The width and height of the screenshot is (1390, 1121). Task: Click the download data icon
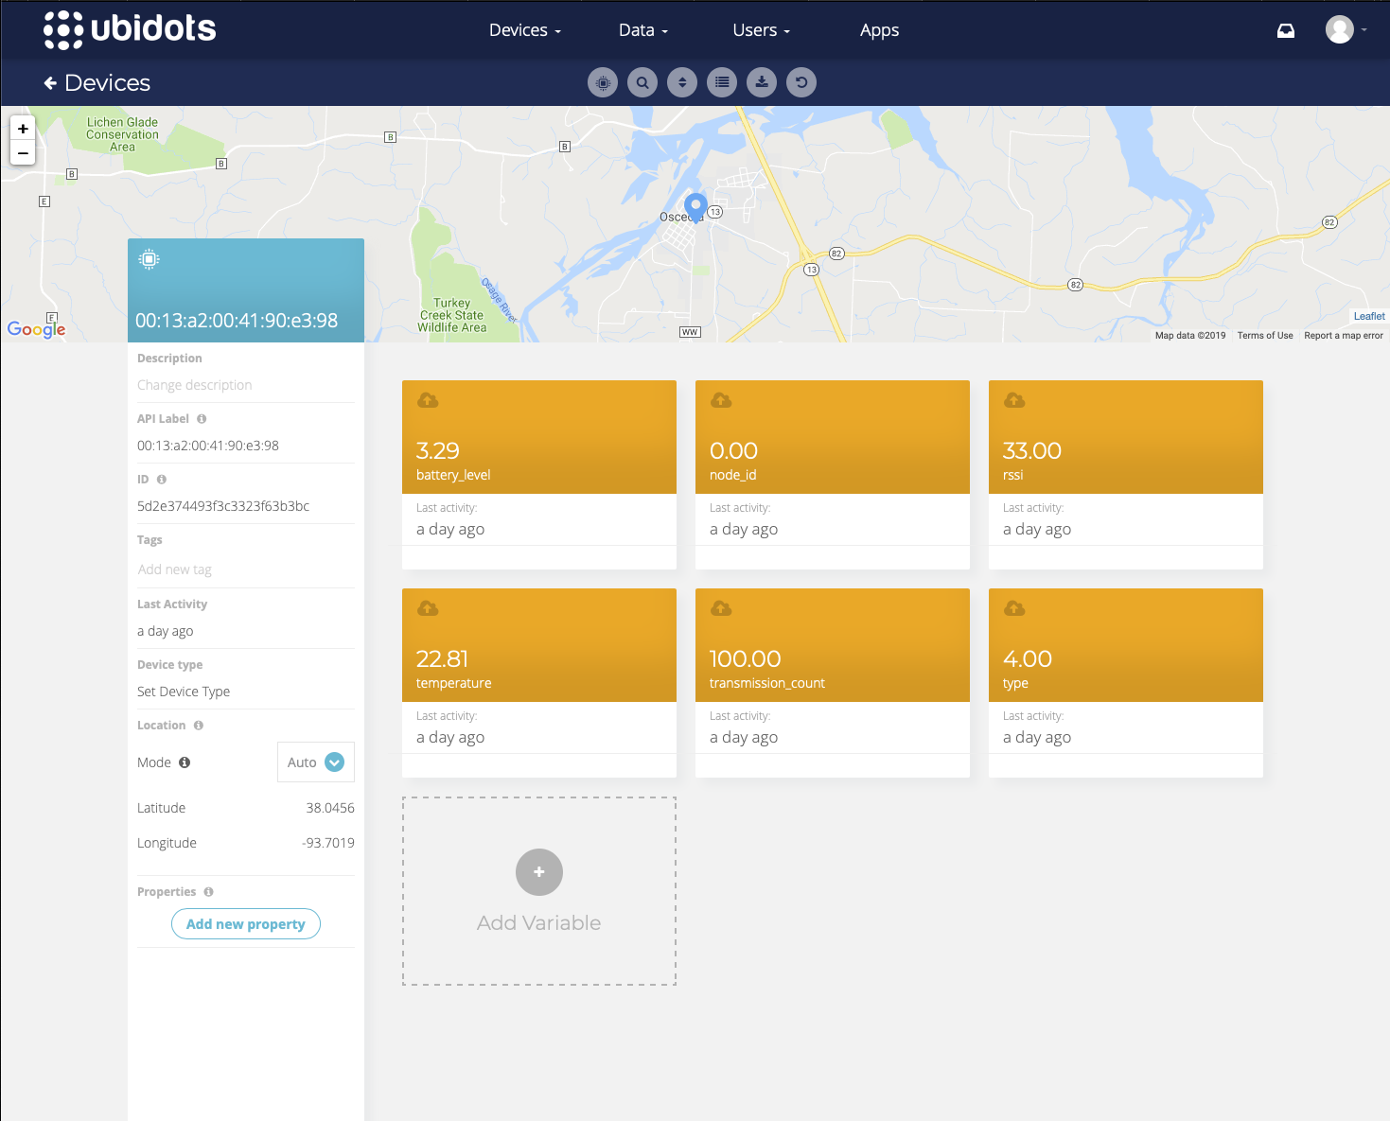762,82
